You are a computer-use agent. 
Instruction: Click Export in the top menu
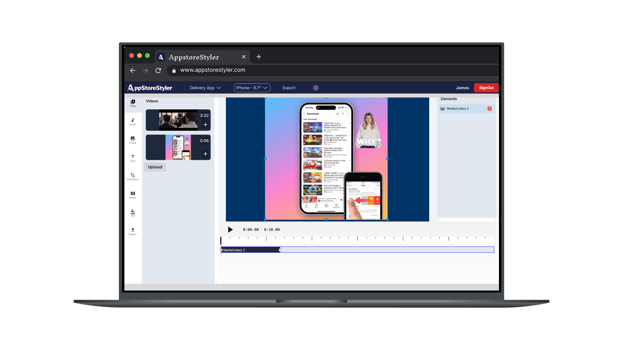point(289,88)
